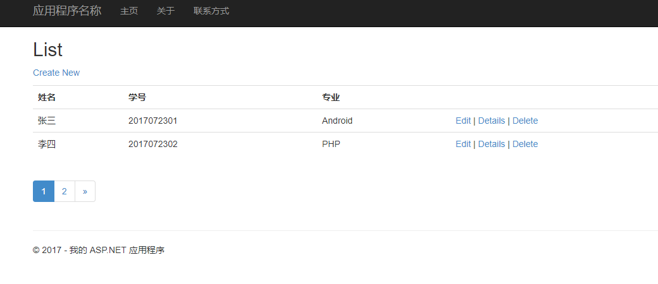Screen dimensions: 658x284
Task: Select the Android major cell
Action: (x=337, y=121)
